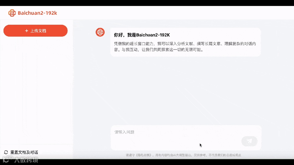Focus the 请输入问题 question input field
Screen dimensions: 294x165
click(x=186, y=138)
